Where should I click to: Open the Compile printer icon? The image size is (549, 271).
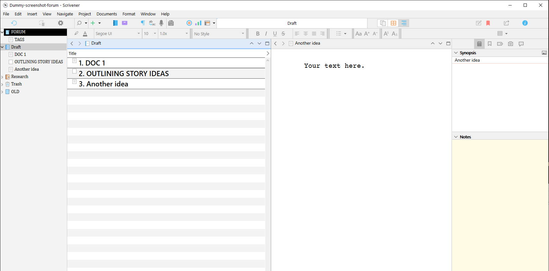pyautogui.click(x=171, y=23)
